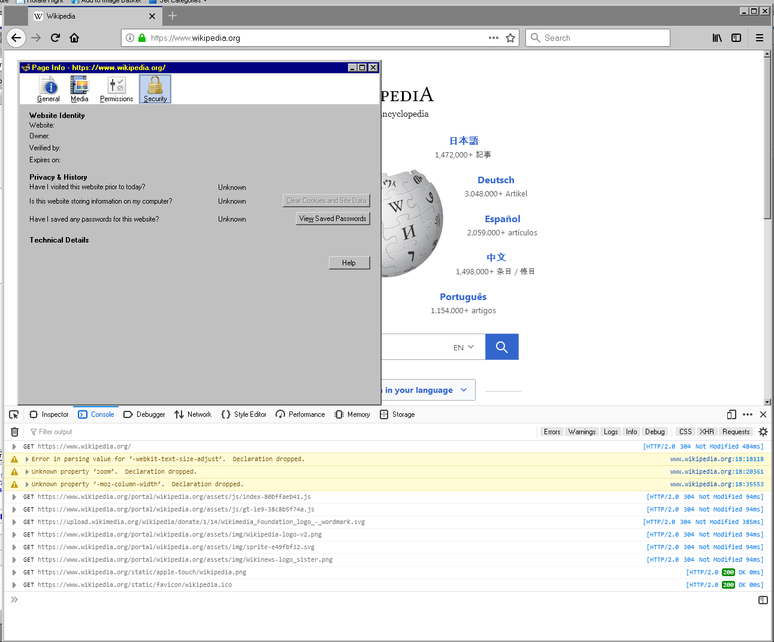
Task: Close the Wikipedia browser tab
Action: (152, 16)
